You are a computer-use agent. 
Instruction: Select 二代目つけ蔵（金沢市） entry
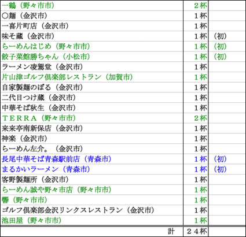pos(39,98)
